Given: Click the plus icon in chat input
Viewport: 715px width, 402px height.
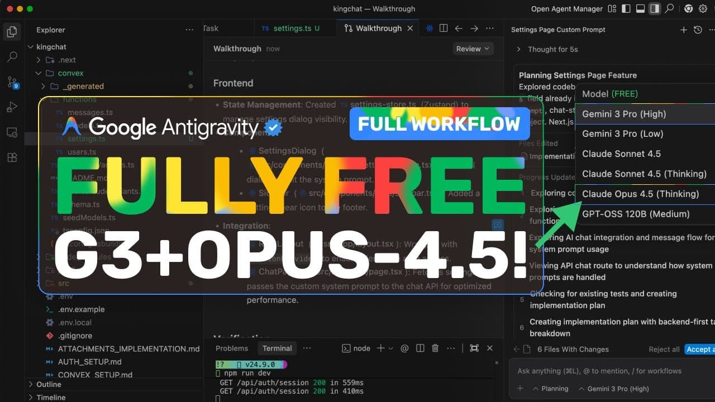Looking at the screenshot, I should pyautogui.click(x=520, y=389).
